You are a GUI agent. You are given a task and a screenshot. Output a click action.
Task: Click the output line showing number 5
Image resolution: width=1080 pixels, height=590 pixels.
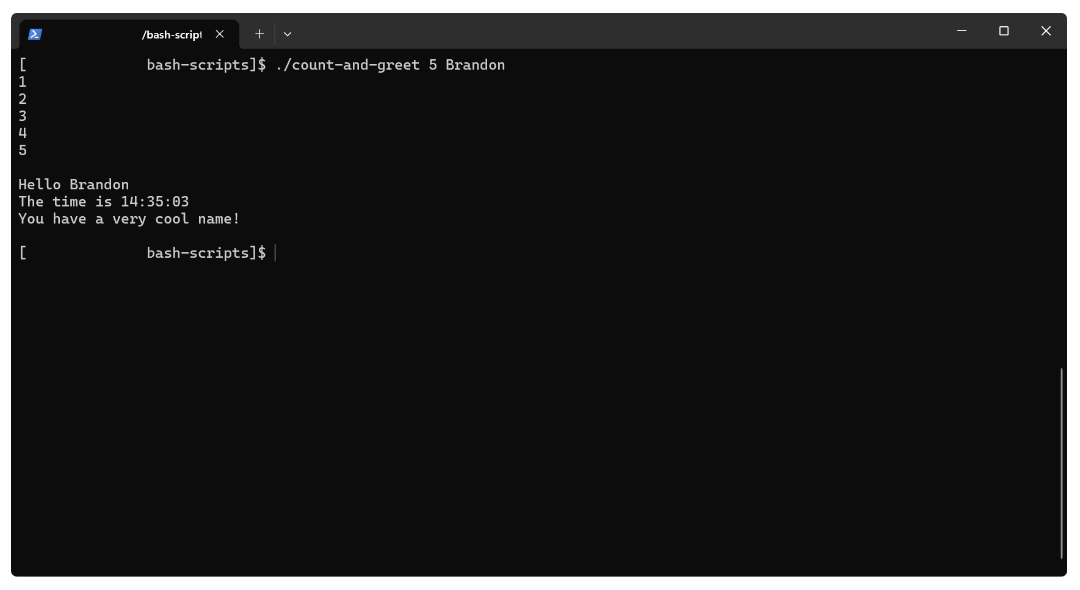coord(23,151)
